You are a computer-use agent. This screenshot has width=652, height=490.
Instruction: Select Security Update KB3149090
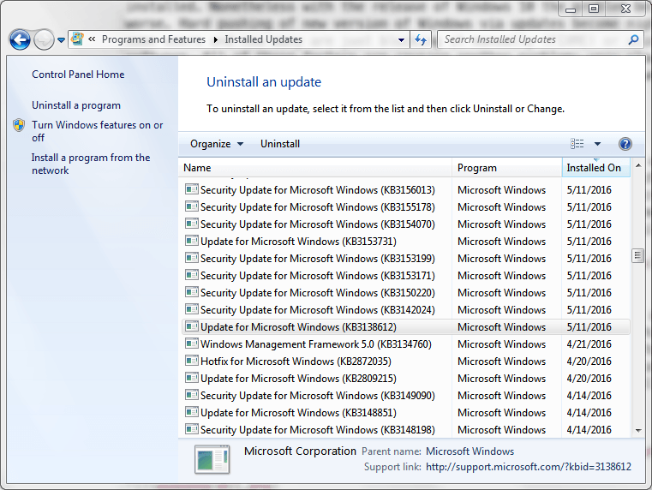pos(406,396)
